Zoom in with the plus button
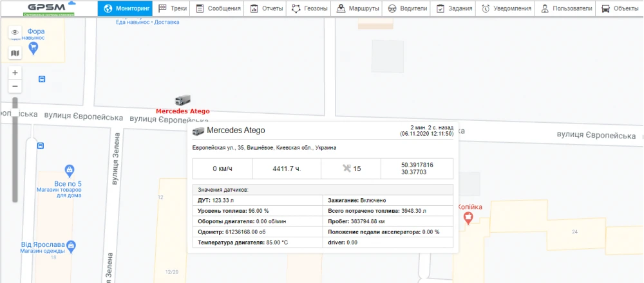Screen dimensions: 644x283 [x=15, y=73]
